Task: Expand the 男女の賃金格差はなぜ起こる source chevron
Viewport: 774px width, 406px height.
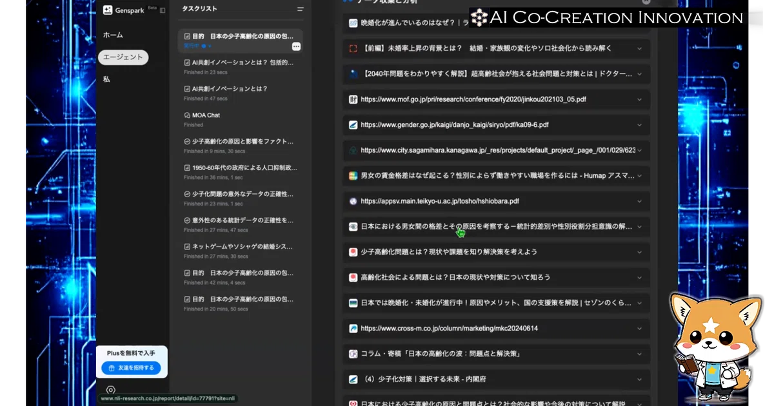Action: pyautogui.click(x=639, y=175)
